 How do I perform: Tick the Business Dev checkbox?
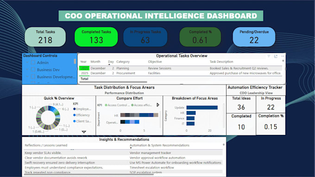coord(33,70)
